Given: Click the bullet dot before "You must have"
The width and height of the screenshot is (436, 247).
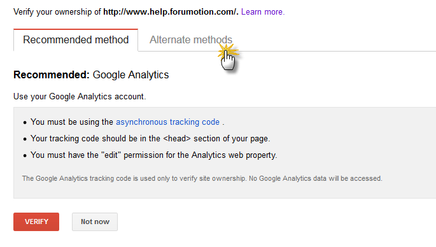Looking at the screenshot, I should point(25,155).
